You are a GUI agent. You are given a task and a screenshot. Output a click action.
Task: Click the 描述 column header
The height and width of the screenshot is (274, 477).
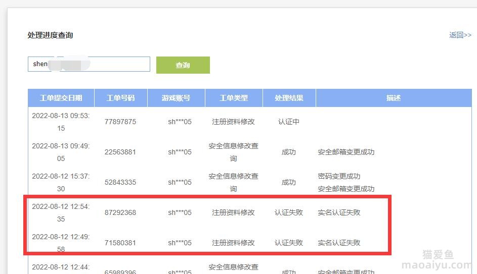click(394, 98)
